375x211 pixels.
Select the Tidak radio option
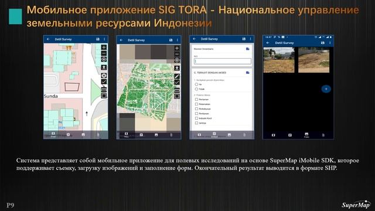(x=196, y=89)
